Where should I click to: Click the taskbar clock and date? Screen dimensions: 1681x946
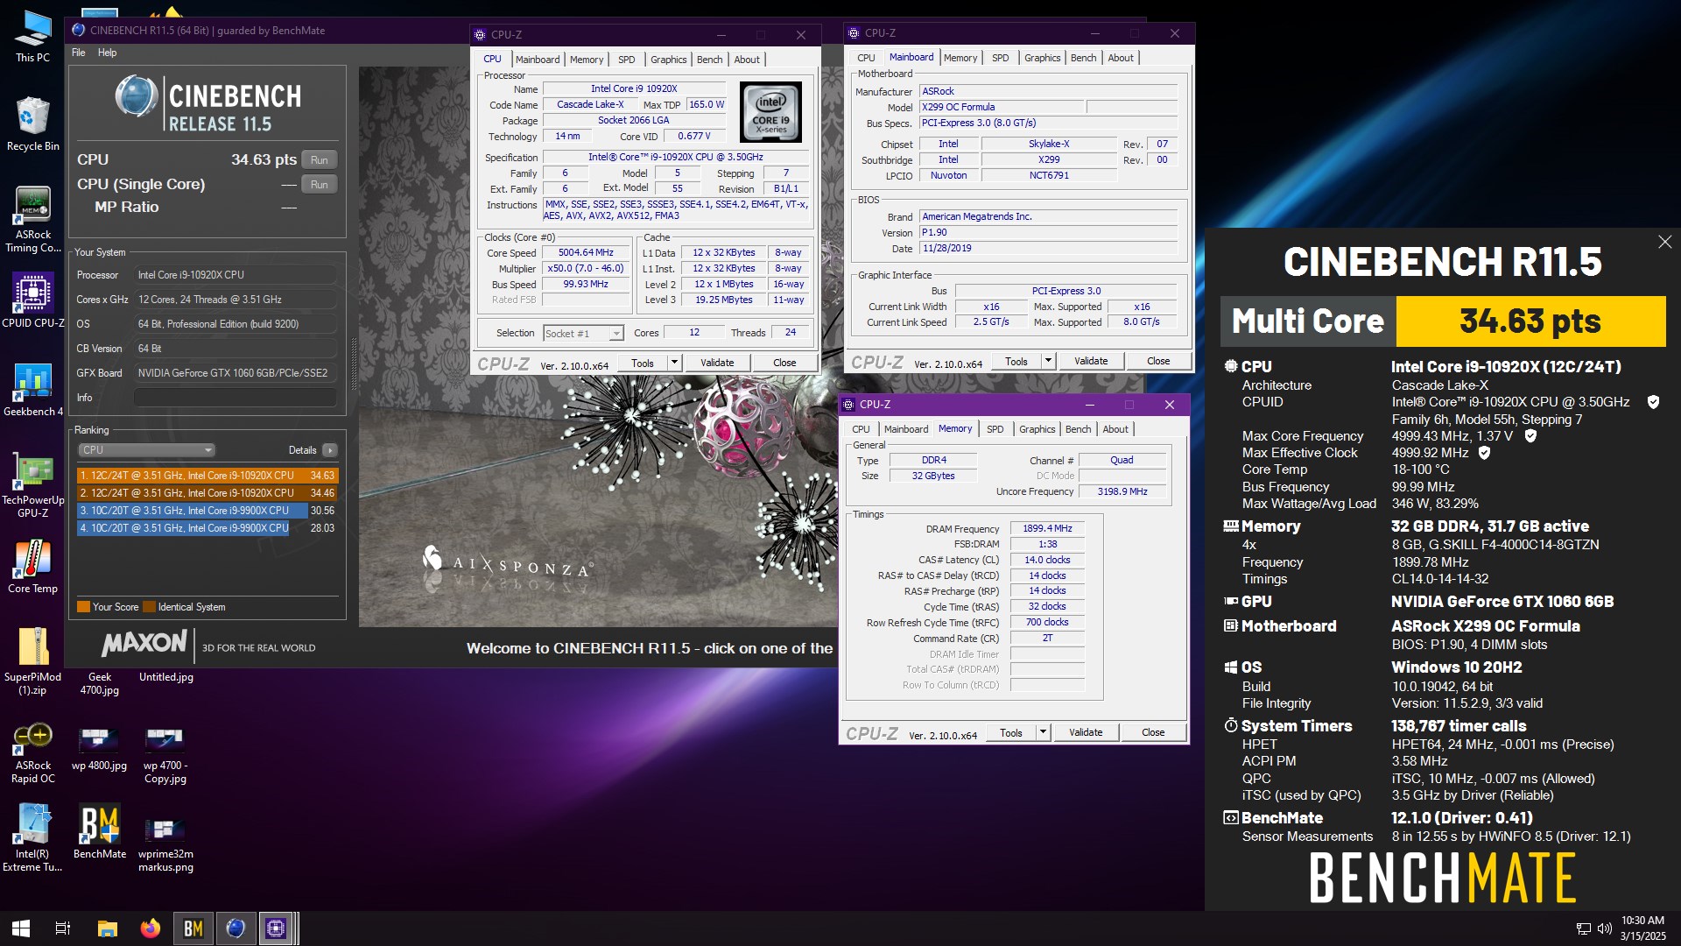coord(1642,928)
